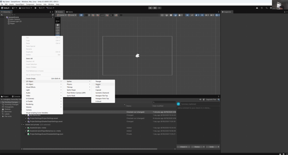Check SceneTemplateSettings.json checkbox
The height and width of the screenshot is (155, 288).
click(x=26, y=134)
